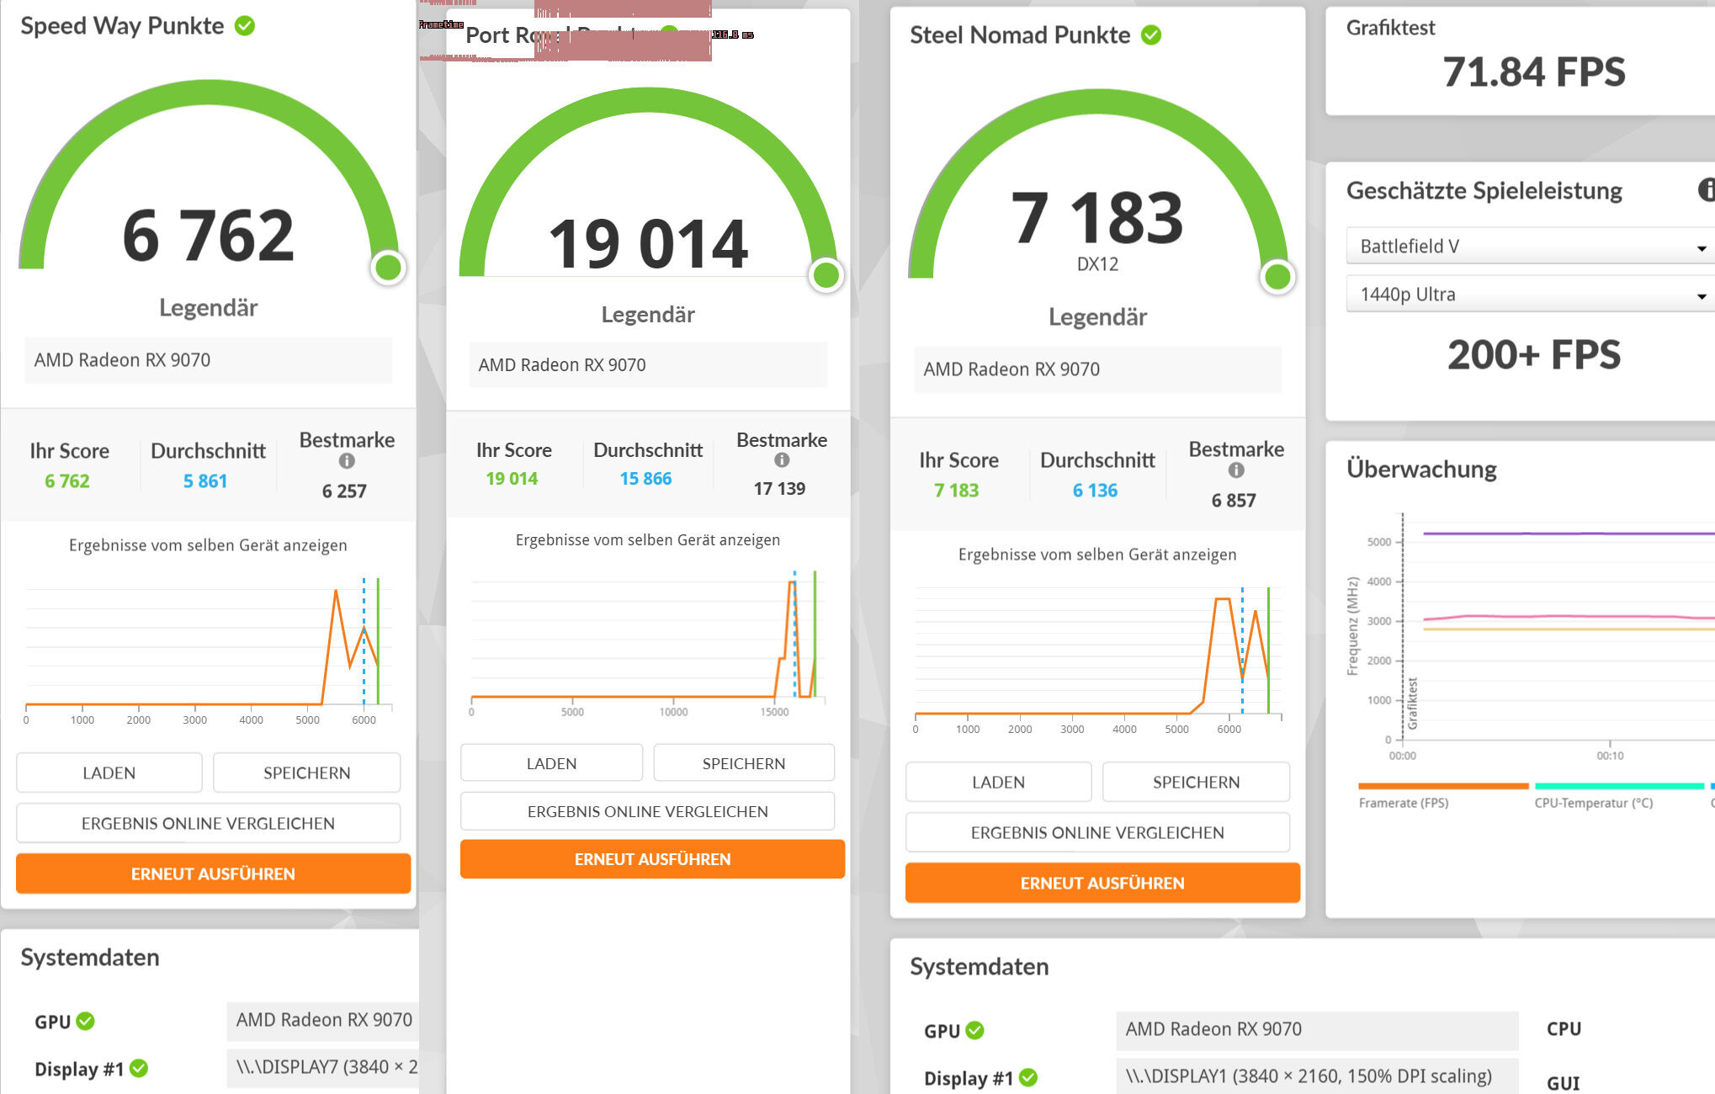Click the Speed Way AMD Radeon RX 9070 field
This screenshot has width=1715, height=1094.
[x=208, y=360]
